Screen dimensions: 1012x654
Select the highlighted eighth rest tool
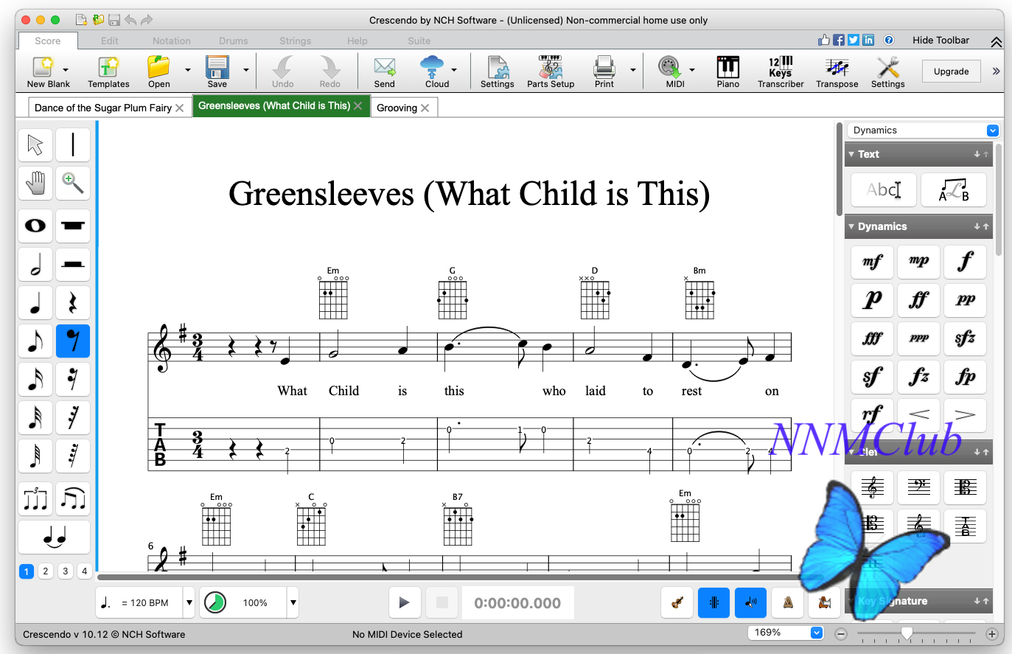tap(73, 341)
